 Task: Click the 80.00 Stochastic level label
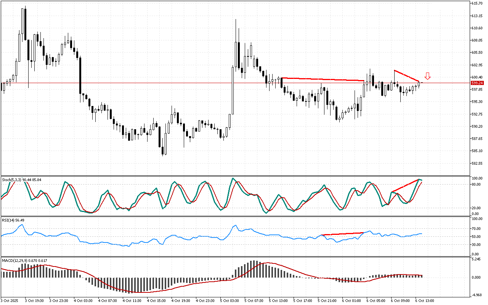[476, 185]
